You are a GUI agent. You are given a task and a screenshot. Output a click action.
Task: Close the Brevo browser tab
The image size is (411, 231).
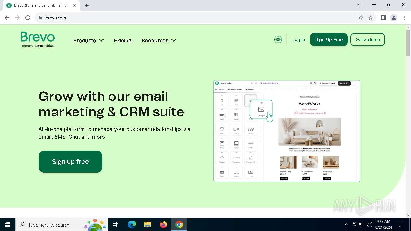pyautogui.click(x=74, y=5)
